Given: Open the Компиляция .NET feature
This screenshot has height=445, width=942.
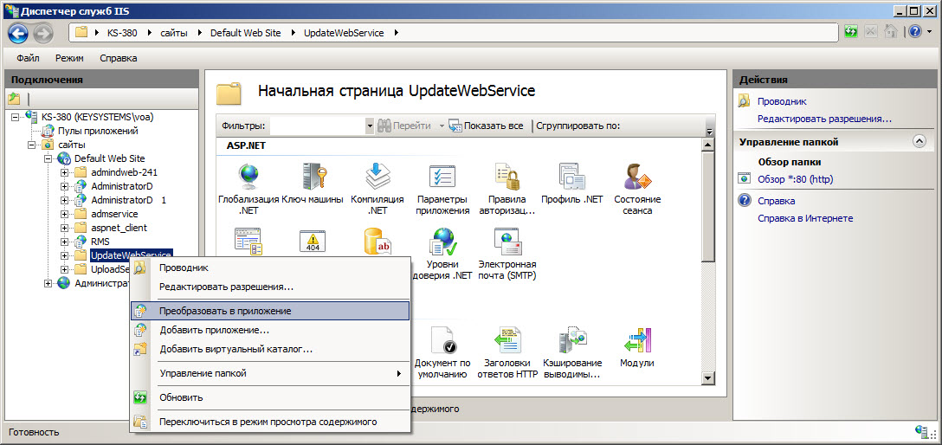Looking at the screenshot, I should pos(377,188).
